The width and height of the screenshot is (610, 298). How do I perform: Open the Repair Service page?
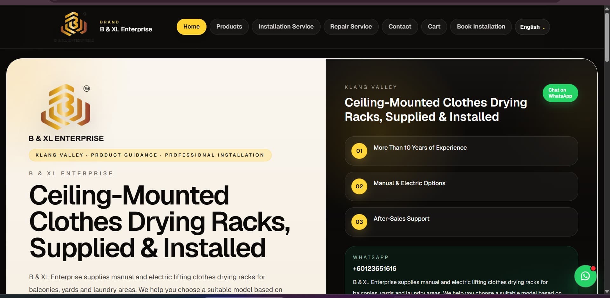(351, 27)
